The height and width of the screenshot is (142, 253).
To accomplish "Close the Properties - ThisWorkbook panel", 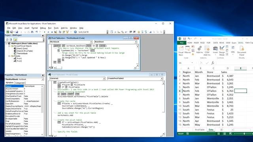I will (43, 75).
